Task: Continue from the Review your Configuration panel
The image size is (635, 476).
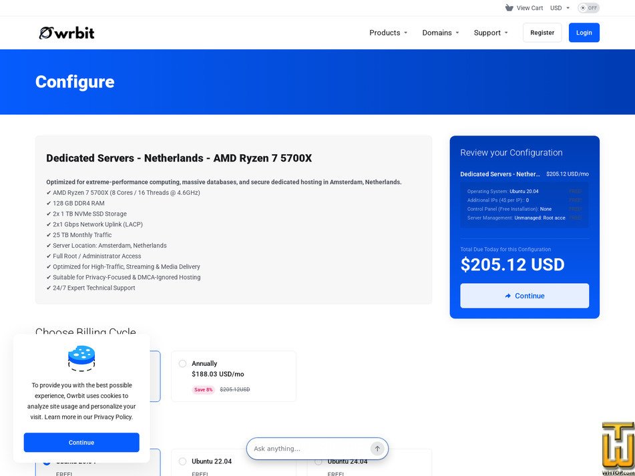Action: point(524,296)
